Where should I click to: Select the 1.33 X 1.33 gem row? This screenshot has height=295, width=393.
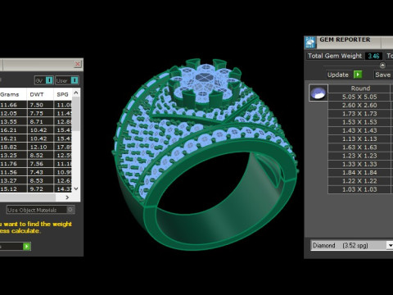[x=359, y=164]
